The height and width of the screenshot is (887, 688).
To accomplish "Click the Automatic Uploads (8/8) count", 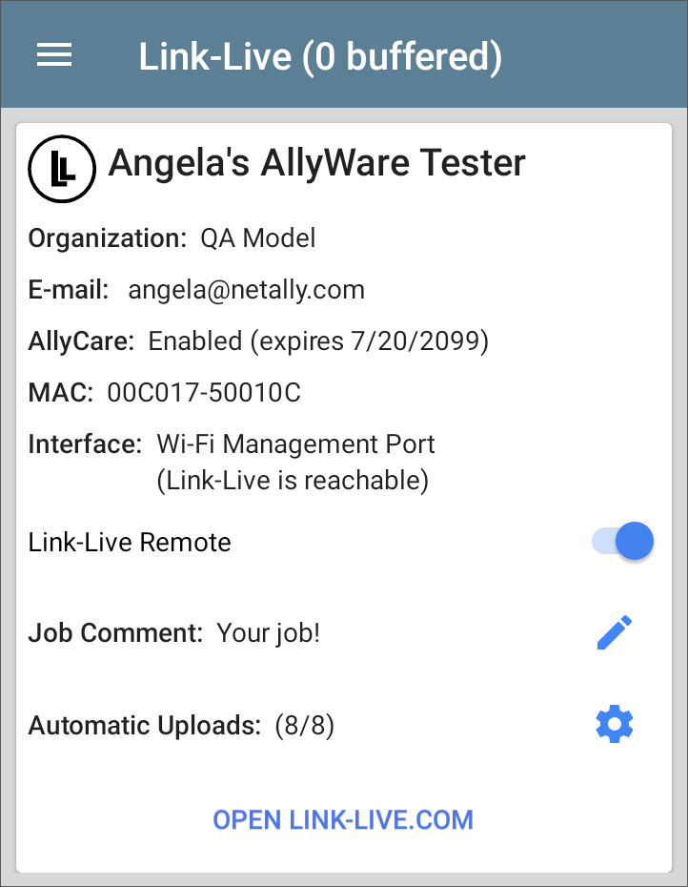I will [304, 726].
